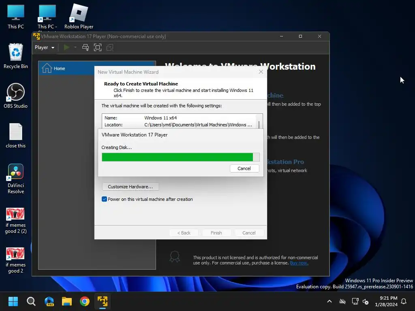The height and width of the screenshot is (311, 415).
Task: Close the New Virtual Machine Wizard
Action: [261, 72]
